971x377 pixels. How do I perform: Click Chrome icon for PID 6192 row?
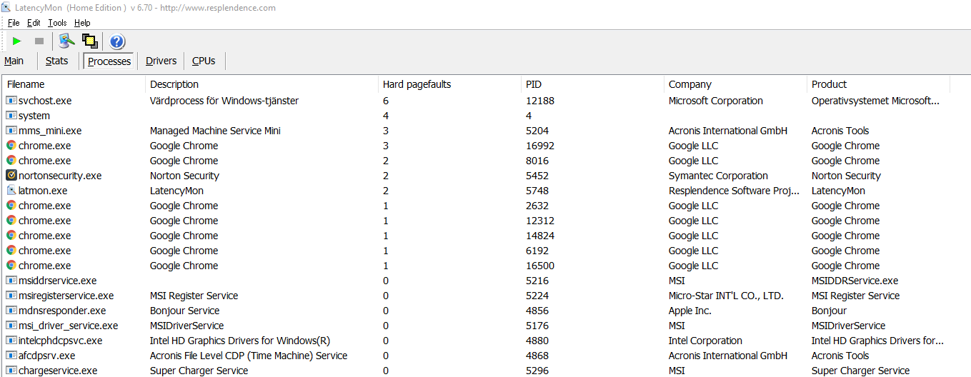pyautogui.click(x=11, y=251)
